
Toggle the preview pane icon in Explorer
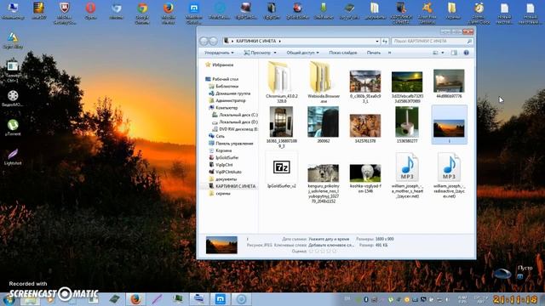454,53
